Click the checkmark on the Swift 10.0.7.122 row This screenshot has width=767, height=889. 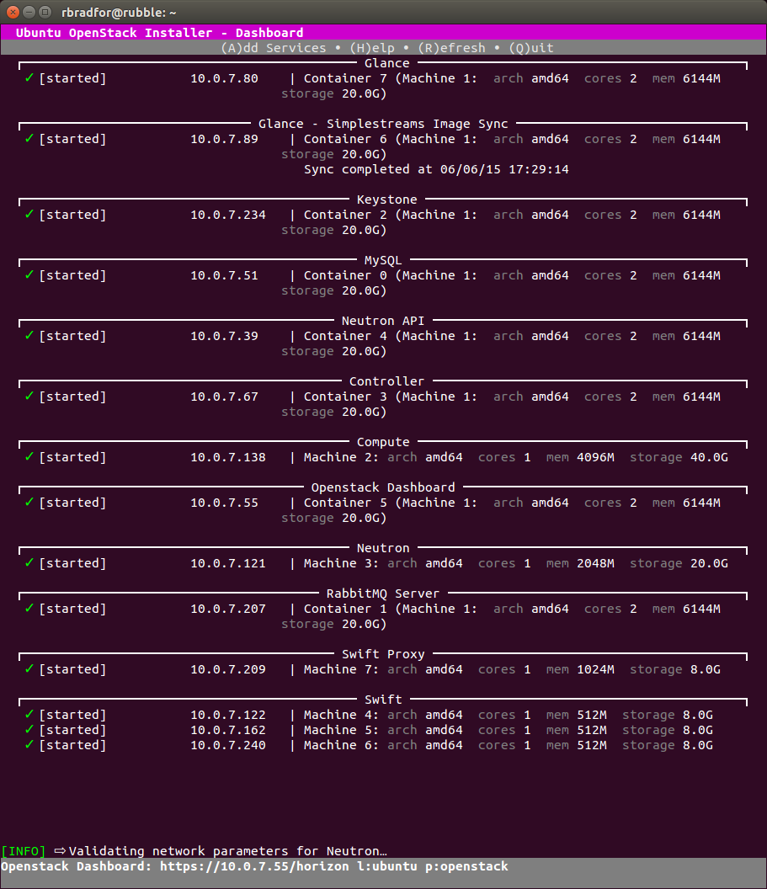[x=29, y=715]
